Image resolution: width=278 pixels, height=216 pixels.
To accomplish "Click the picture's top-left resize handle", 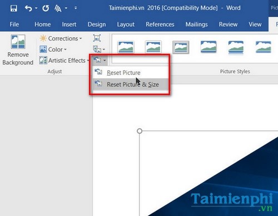I will pyautogui.click(x=140, y=131).
